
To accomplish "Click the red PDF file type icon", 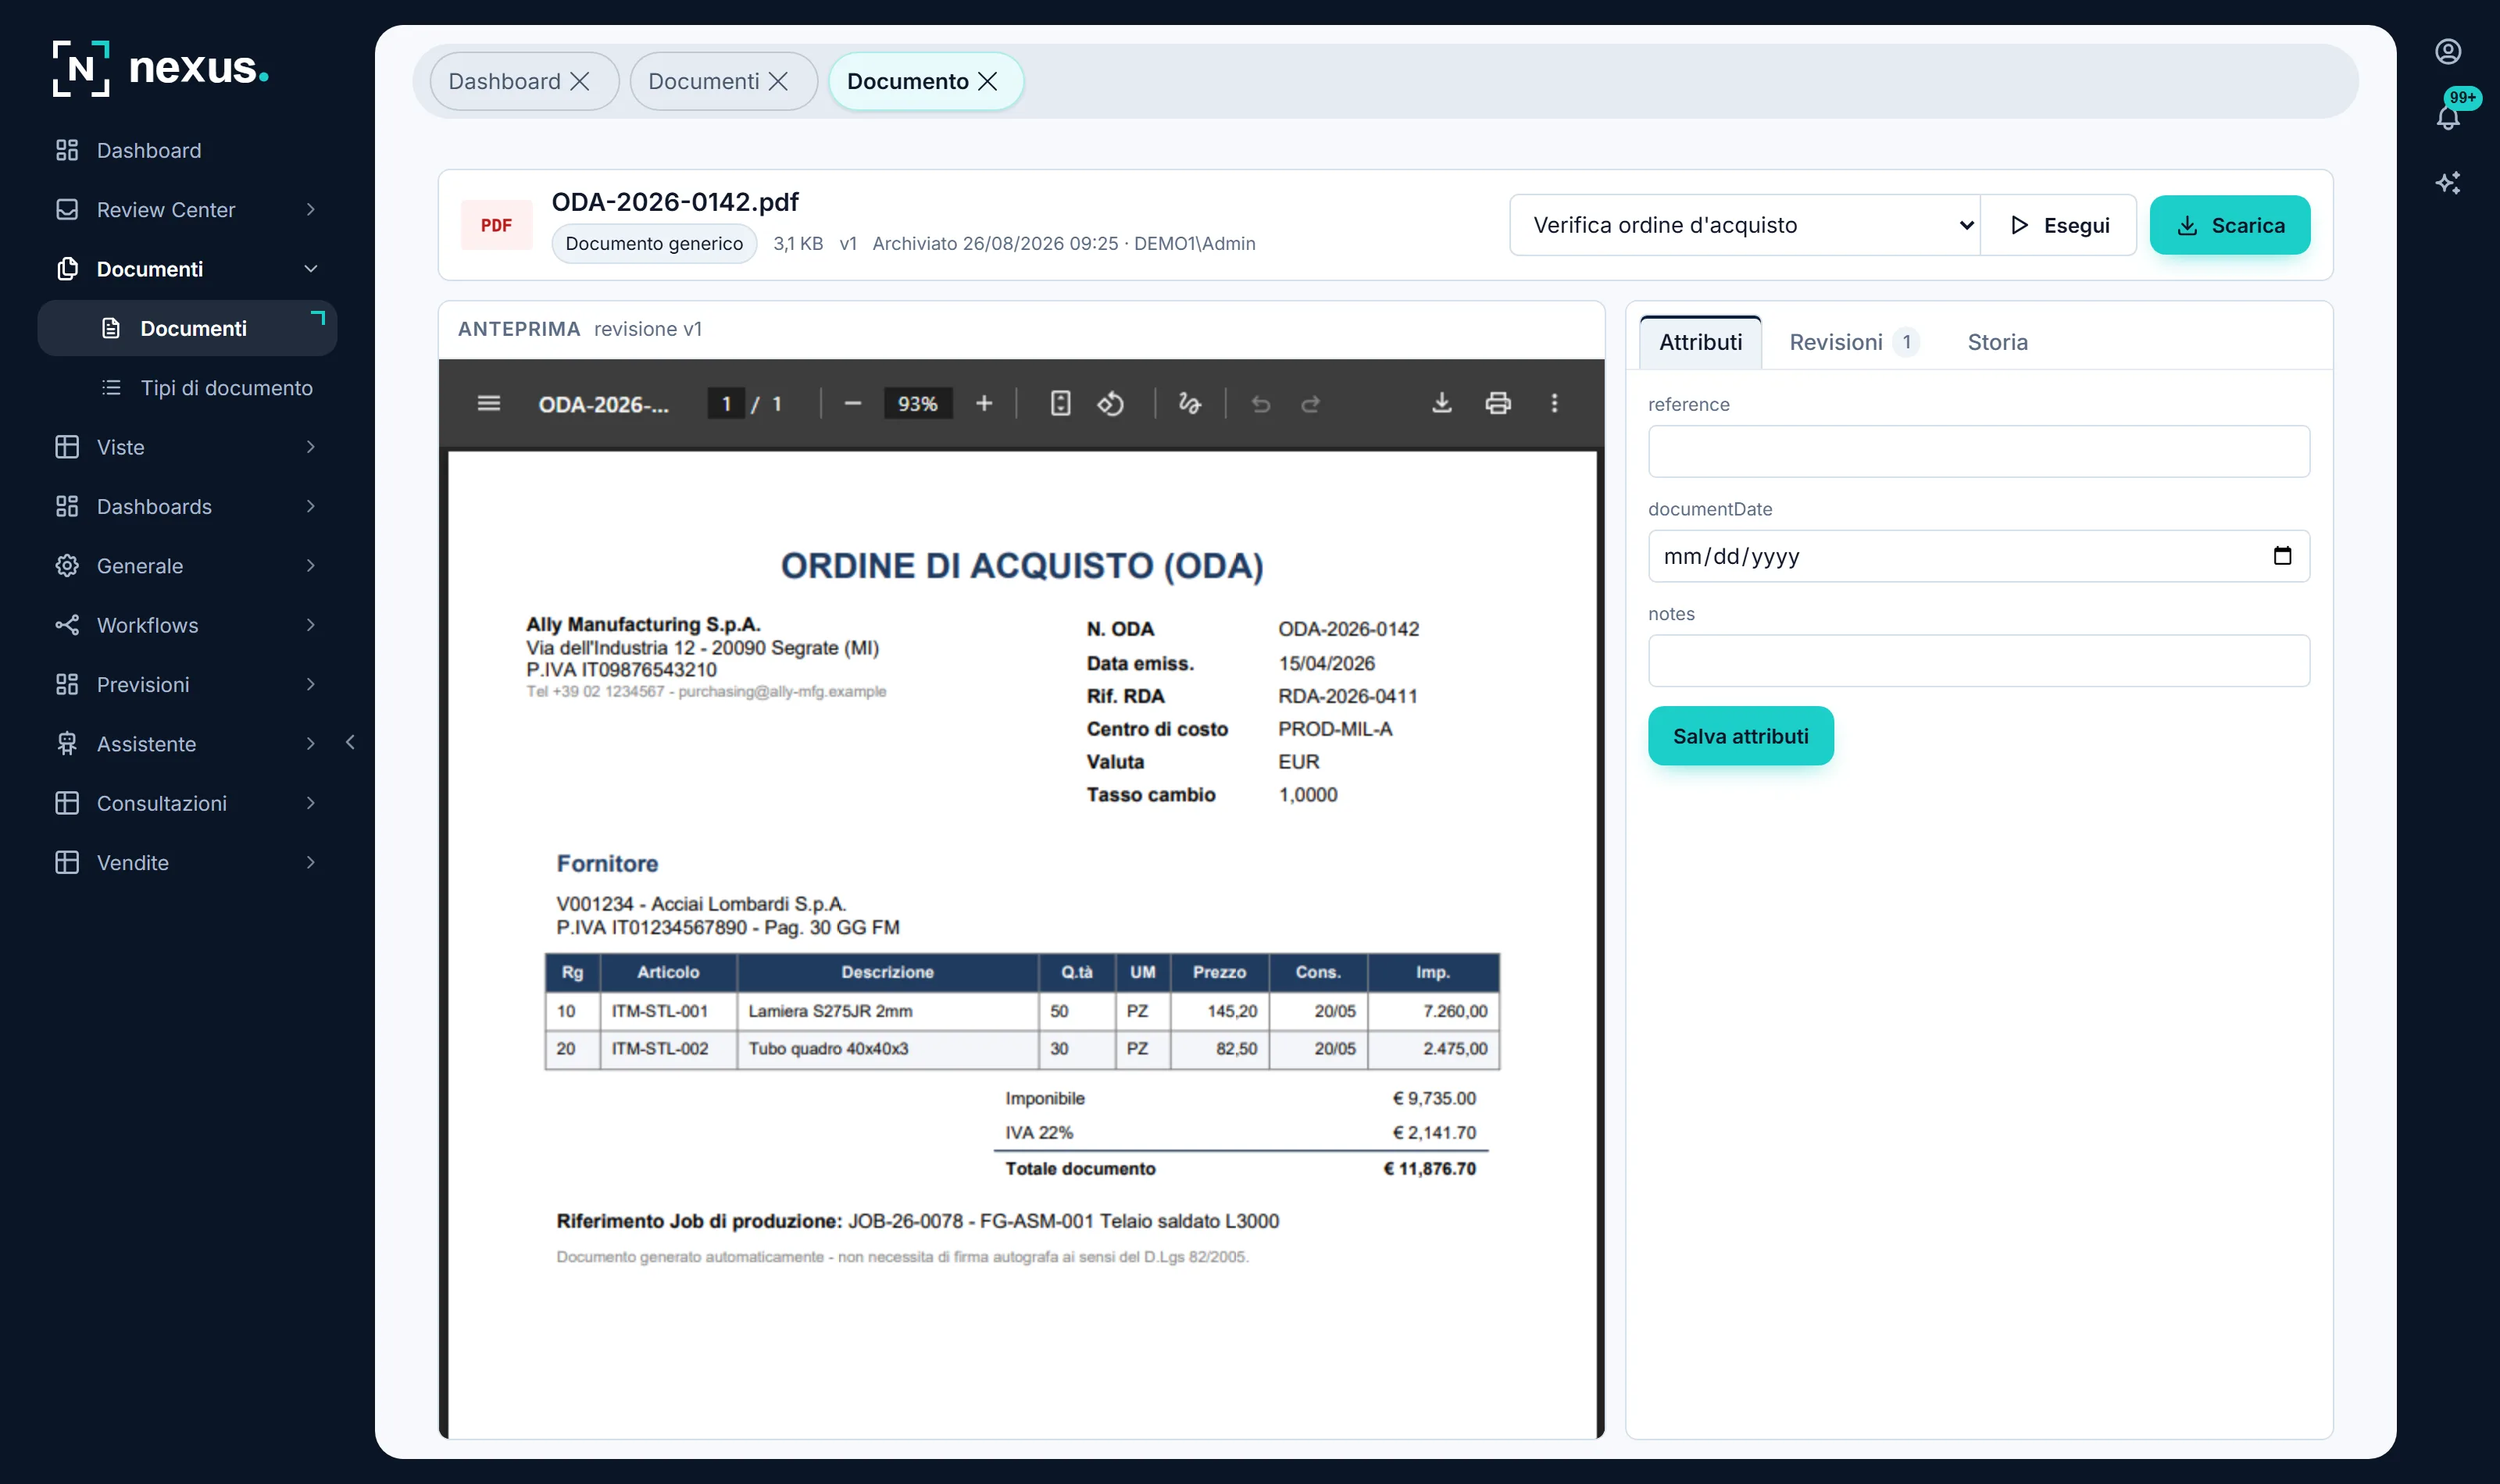I will (496, 225).
